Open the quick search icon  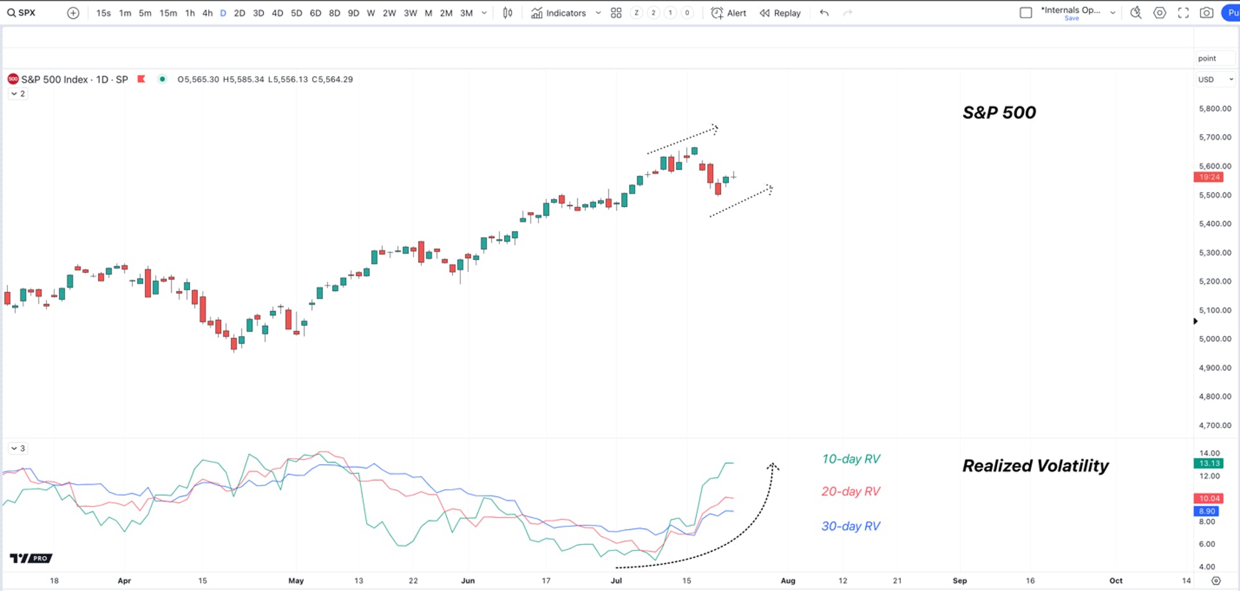pos(1136,13)
